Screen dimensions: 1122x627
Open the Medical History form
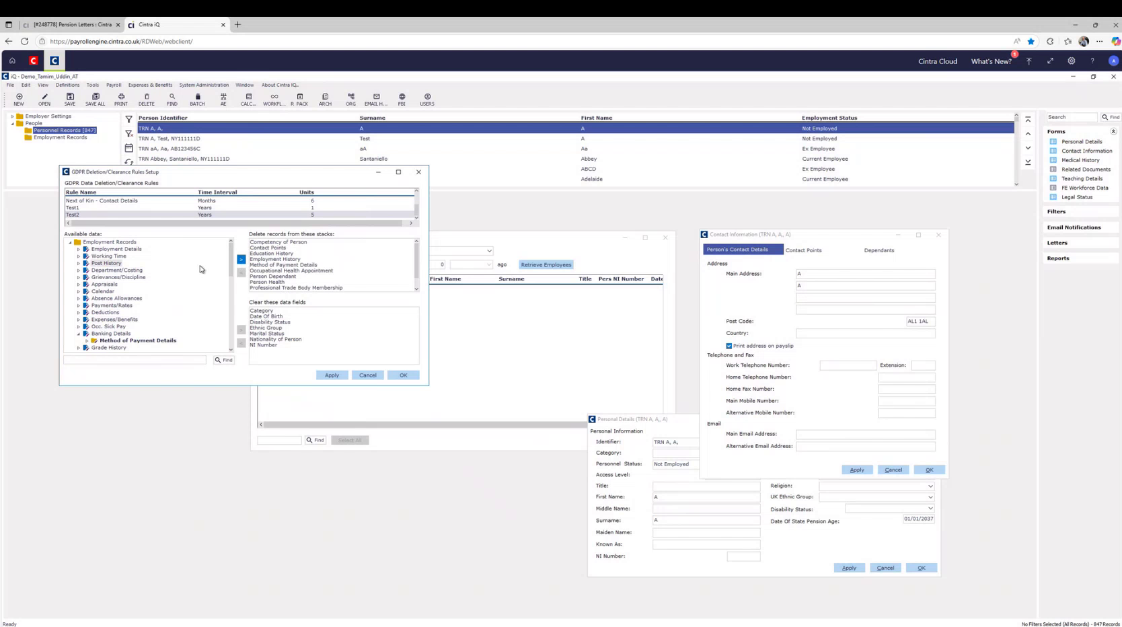[1080, 160]
